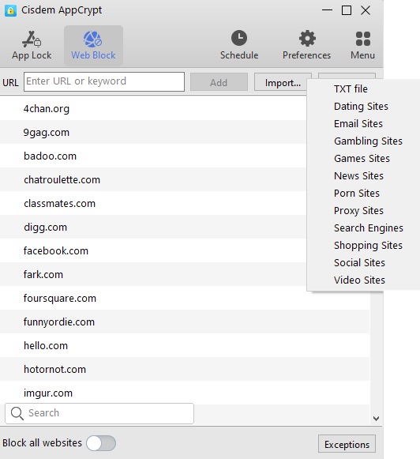Close the Cisdem AppCrypt window

366,10
